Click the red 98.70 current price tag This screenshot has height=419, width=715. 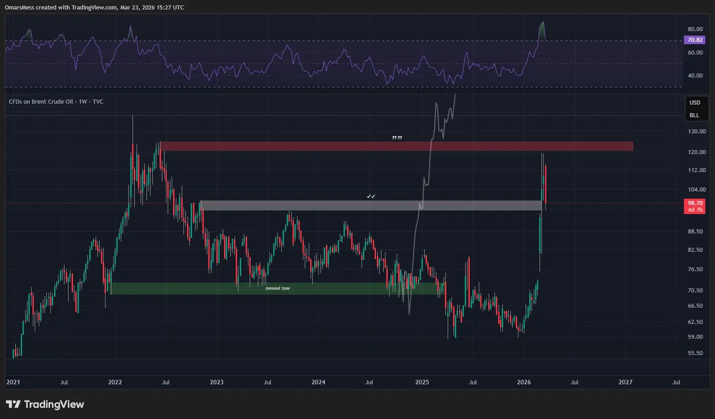695,203
